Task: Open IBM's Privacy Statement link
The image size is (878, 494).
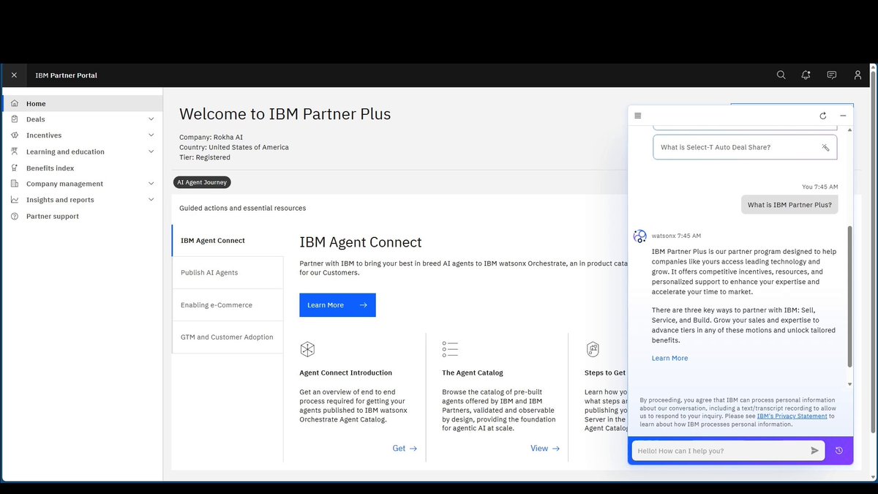Action: pyautogui.click(x=792, y=416)
